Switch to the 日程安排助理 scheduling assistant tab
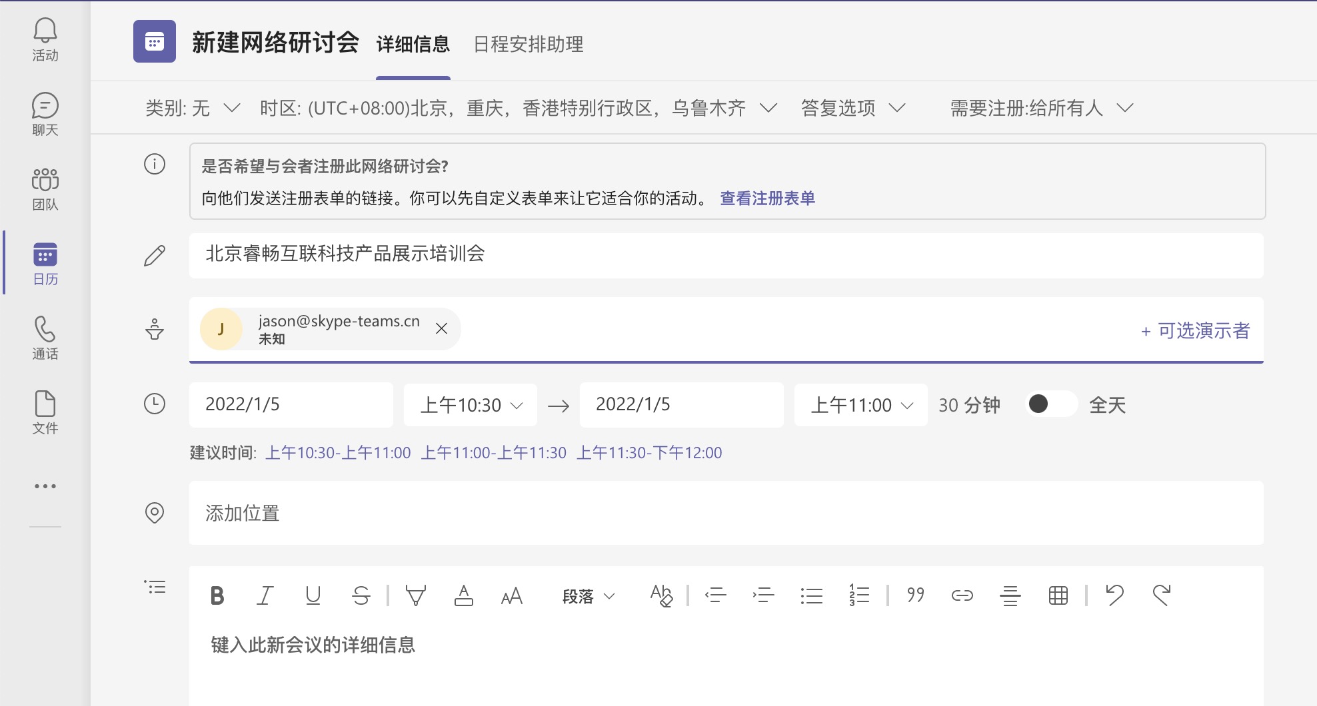1317x706 pixels. [x=529, y=45]
